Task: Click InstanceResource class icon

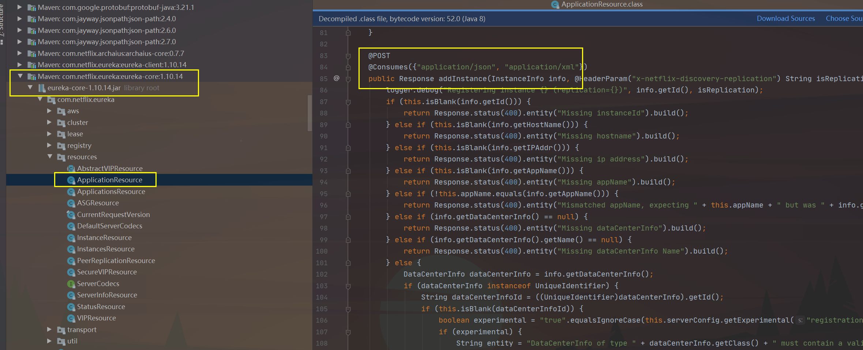Action: [71, 237]
